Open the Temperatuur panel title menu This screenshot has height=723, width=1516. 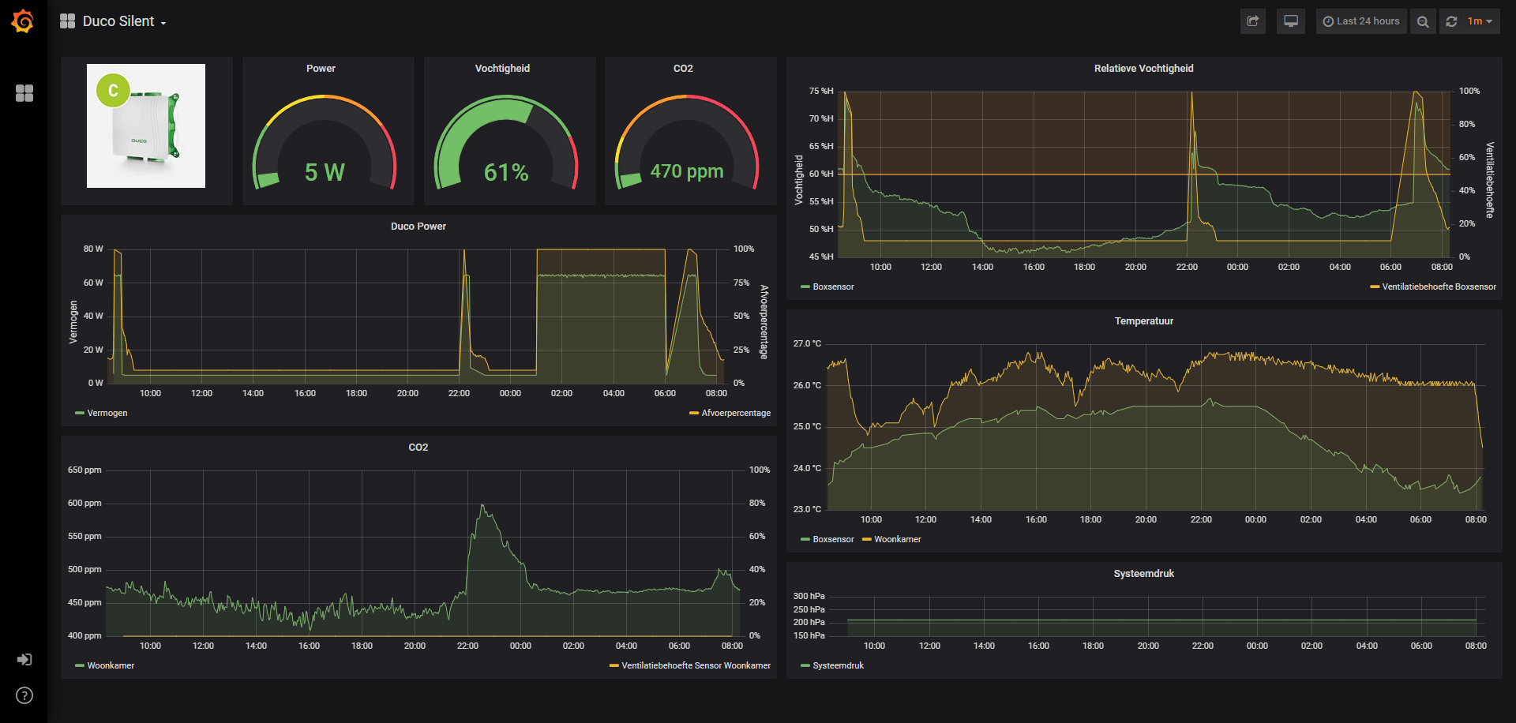tap(1143, 321)
